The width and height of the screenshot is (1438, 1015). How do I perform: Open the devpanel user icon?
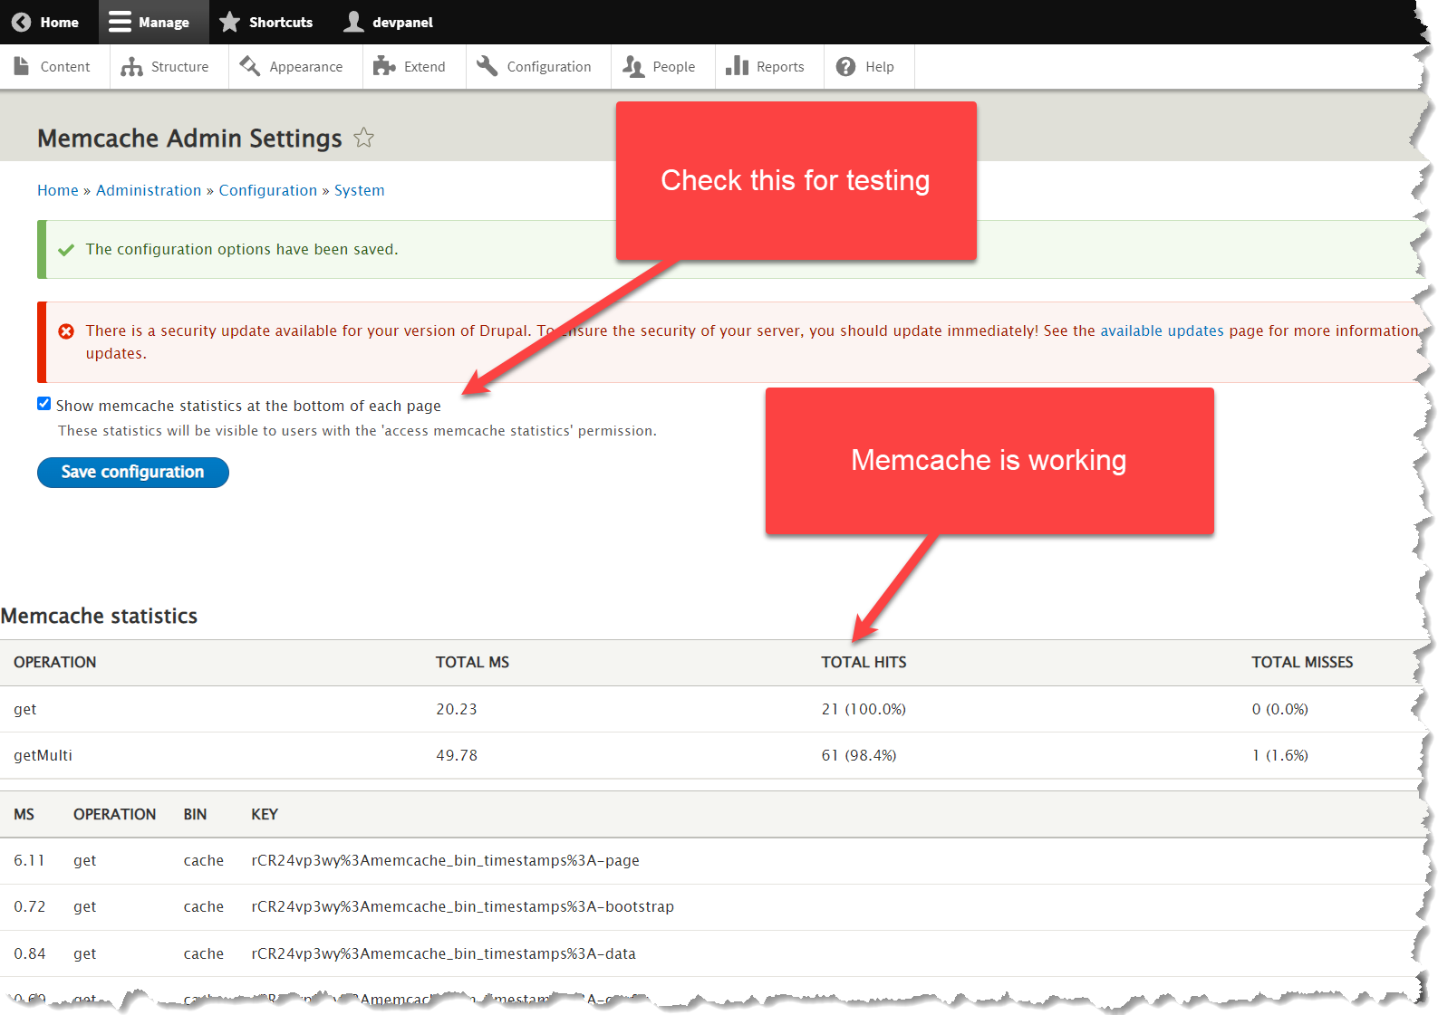353,22
